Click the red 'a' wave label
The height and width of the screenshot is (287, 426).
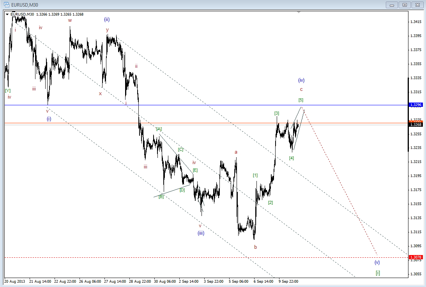(236, 152)
